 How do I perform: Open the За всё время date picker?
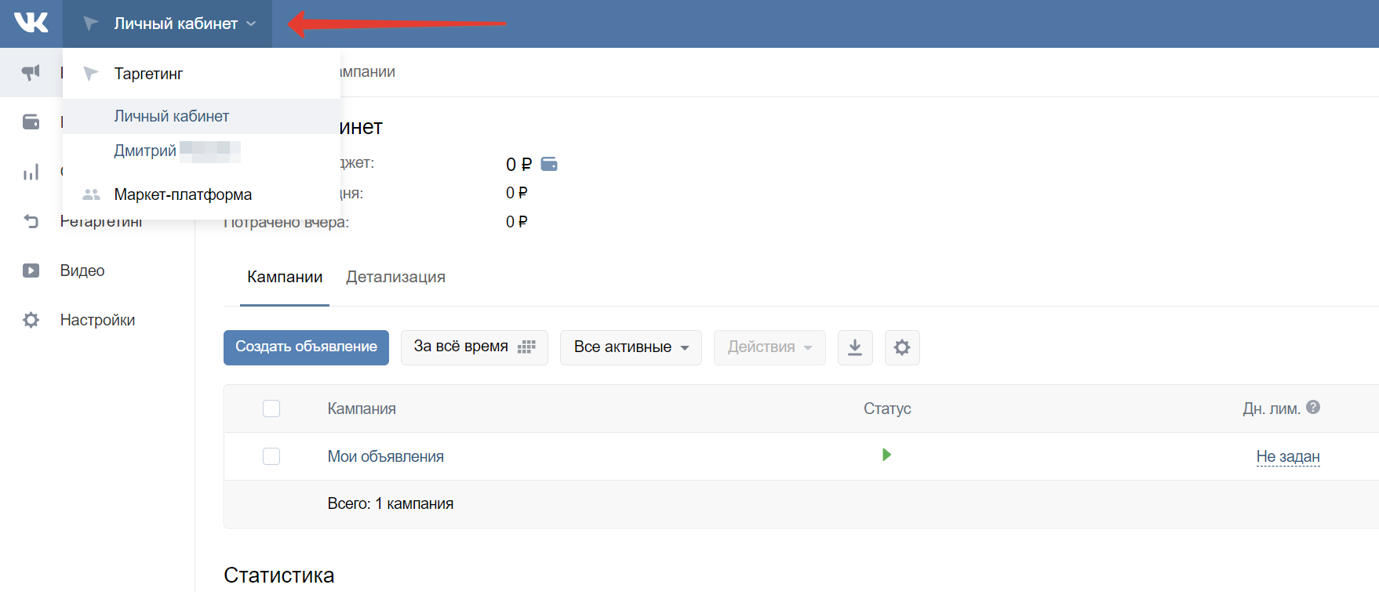[474, 347]
